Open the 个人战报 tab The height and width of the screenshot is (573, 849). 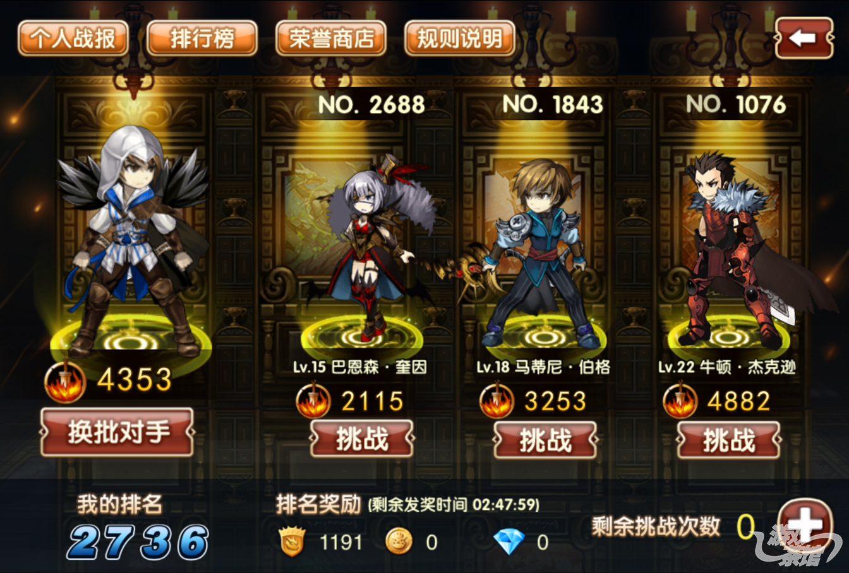pyautogui.click(x=73, y=38)
